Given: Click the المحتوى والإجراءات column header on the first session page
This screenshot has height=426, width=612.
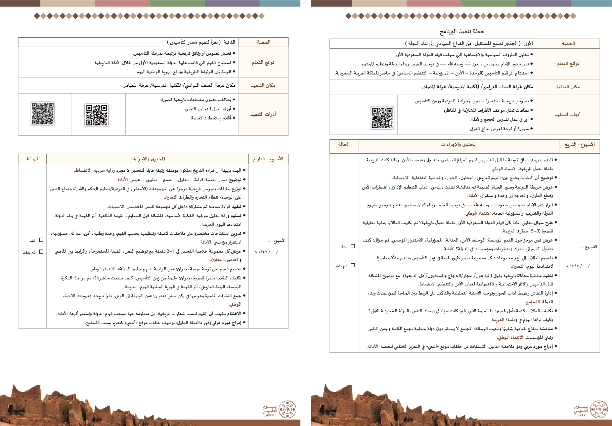Looking at the screenshot, I should click(458, 145).
